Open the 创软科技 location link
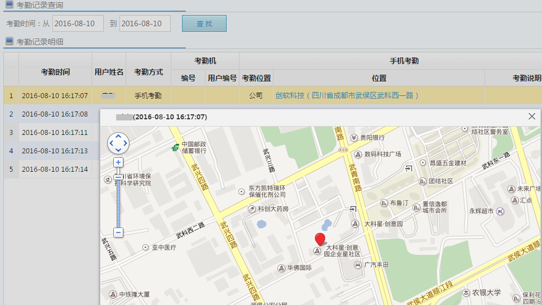The height and width of the screenshot is (305, 542). [x=347, y=95]
